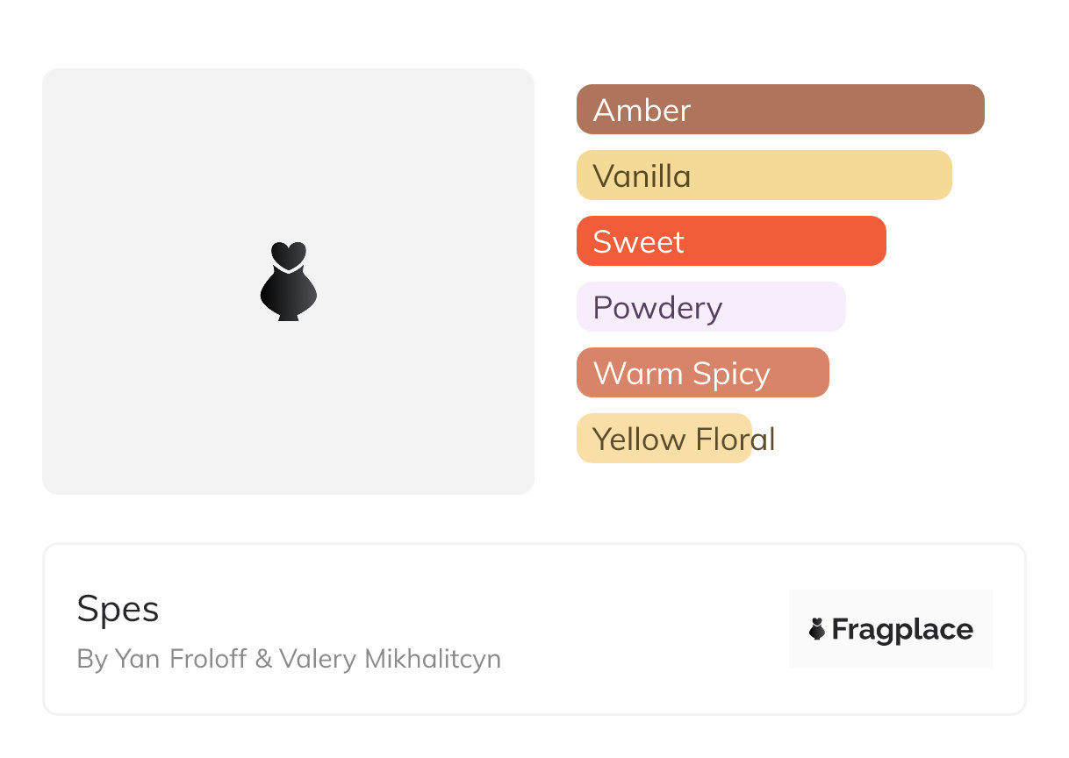The image size is (1069, 758).
Task: Click the ampersand between perfumer names
Action: [263, 658]
